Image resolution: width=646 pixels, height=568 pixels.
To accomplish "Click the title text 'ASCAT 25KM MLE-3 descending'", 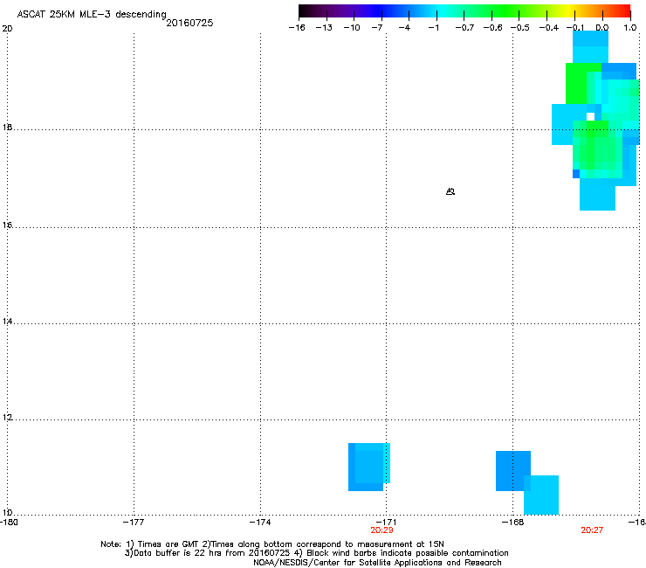I will click(92, 14).
